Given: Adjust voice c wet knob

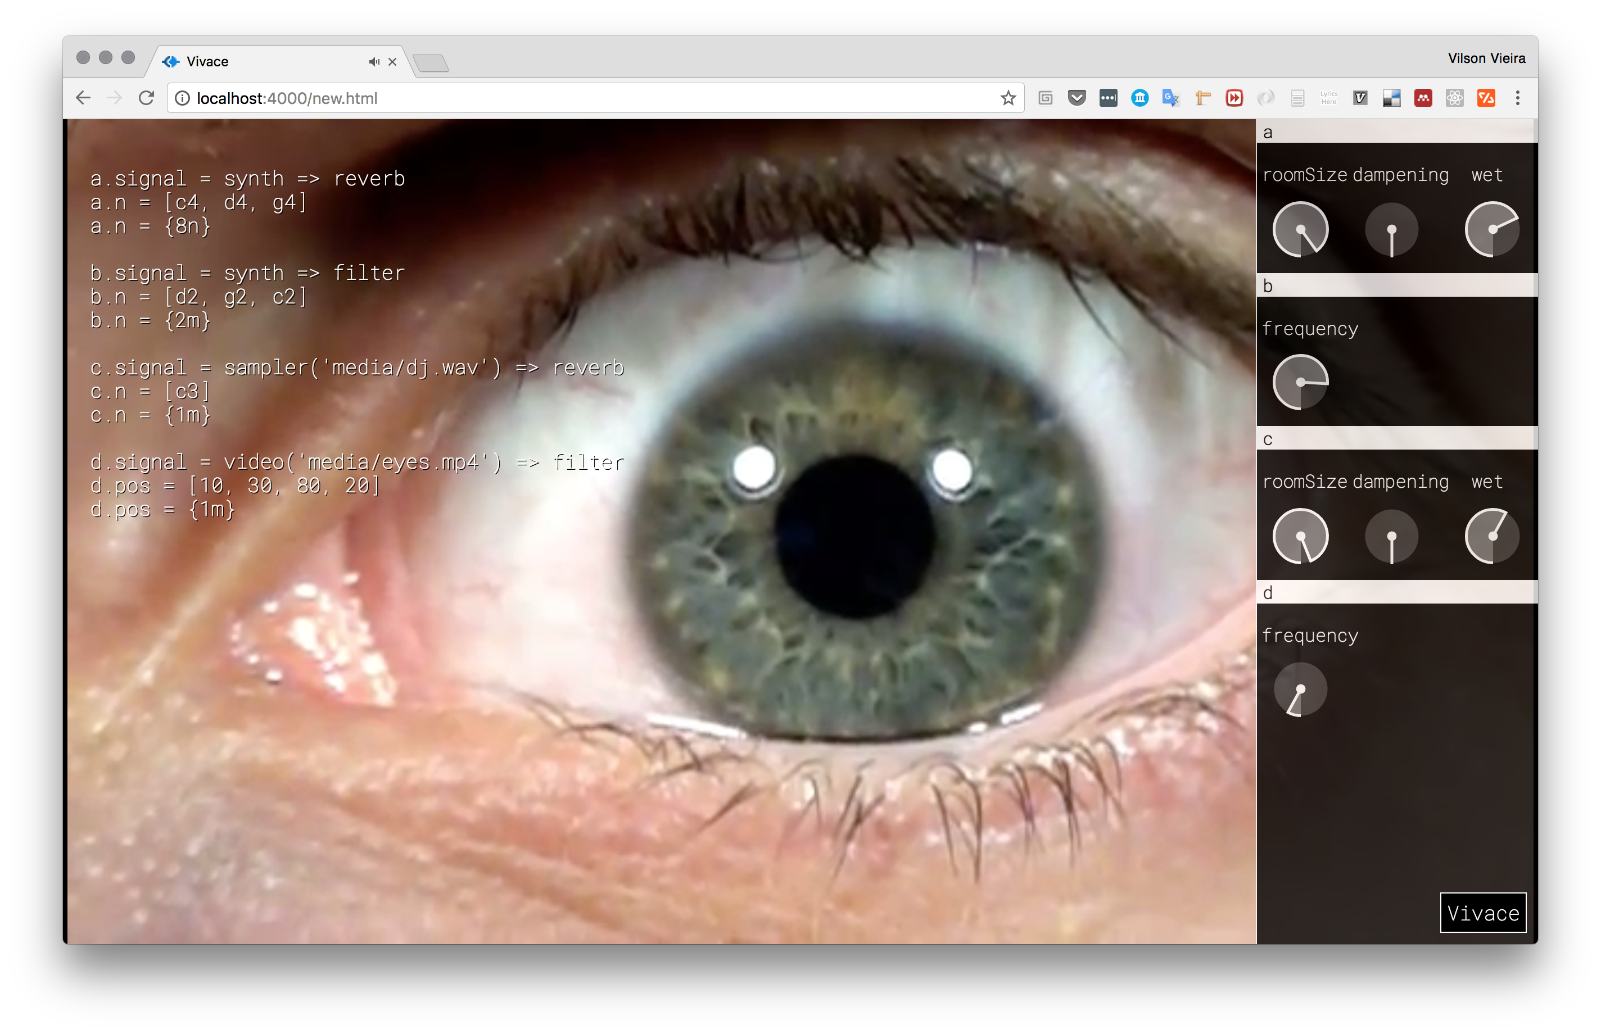Looking at the screenshot, I should pos(1491,537).
